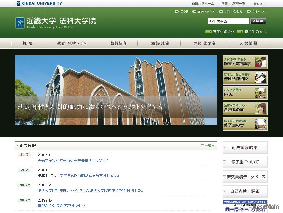Image resolution: width=283 pixels, height=213 pixels.
Task: Open the 修了生の今 banner
Action: coord(245,124)
